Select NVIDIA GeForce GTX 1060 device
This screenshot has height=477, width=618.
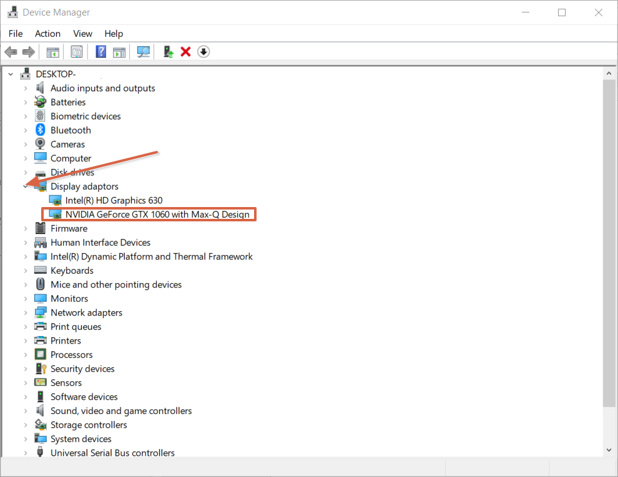pyautogui.click(x=157, y=214)
